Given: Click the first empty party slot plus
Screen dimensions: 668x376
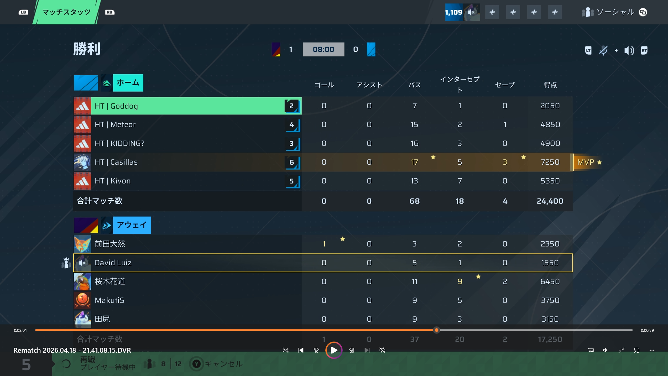Looking at the screenshot, I should click(x=492, y=12).
